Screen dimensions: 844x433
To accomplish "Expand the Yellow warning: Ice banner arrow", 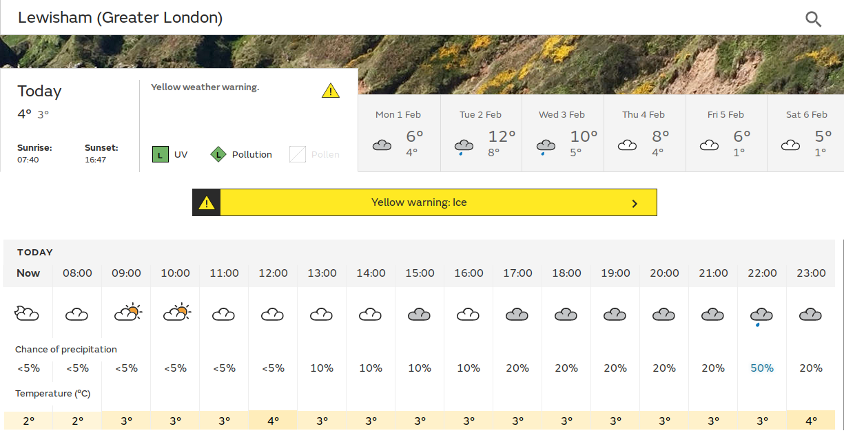I will tap(635, 203).
